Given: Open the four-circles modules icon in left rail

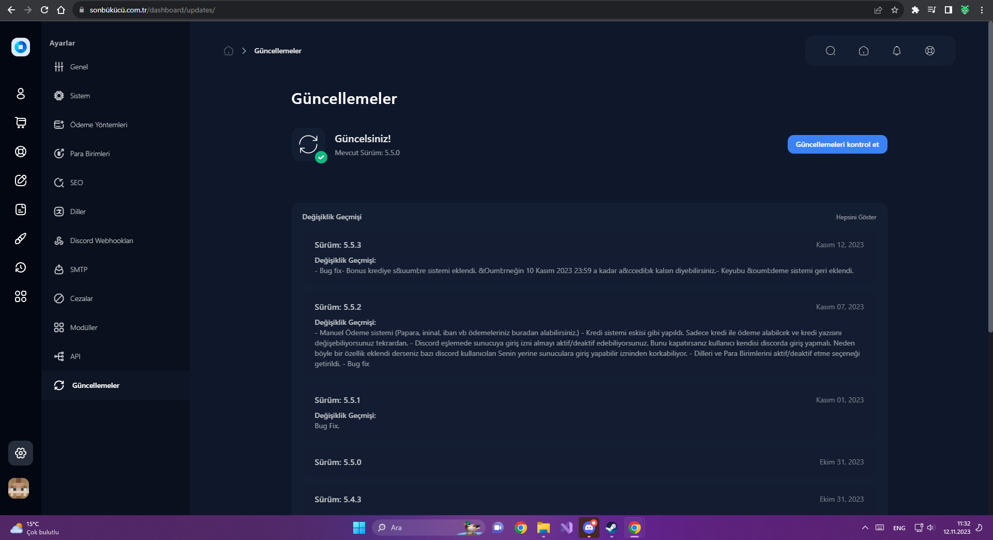Looking at the screenshot, I should (21, 296).
